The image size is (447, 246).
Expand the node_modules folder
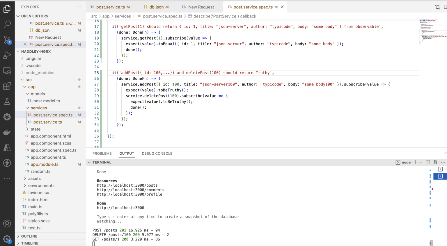pos(40,73)
